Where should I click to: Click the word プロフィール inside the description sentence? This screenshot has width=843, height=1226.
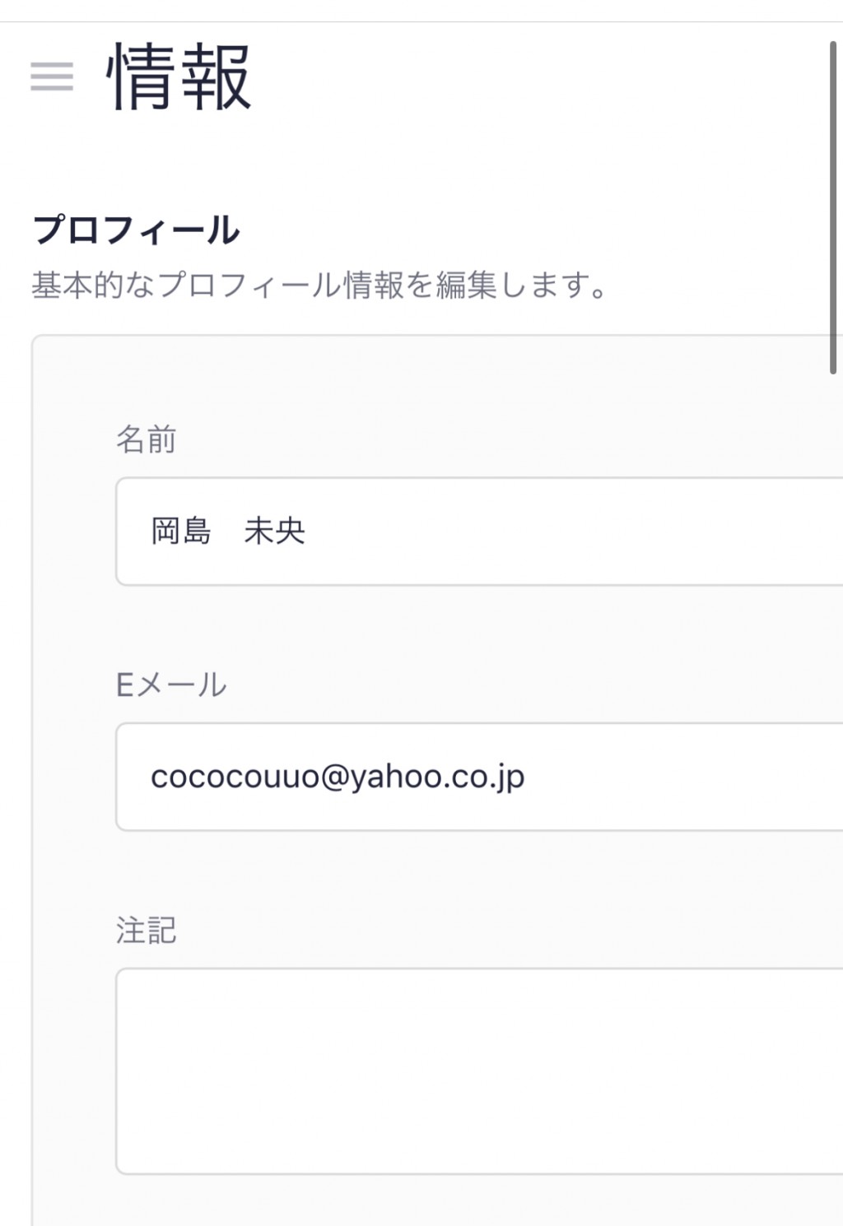coord(249,285)
